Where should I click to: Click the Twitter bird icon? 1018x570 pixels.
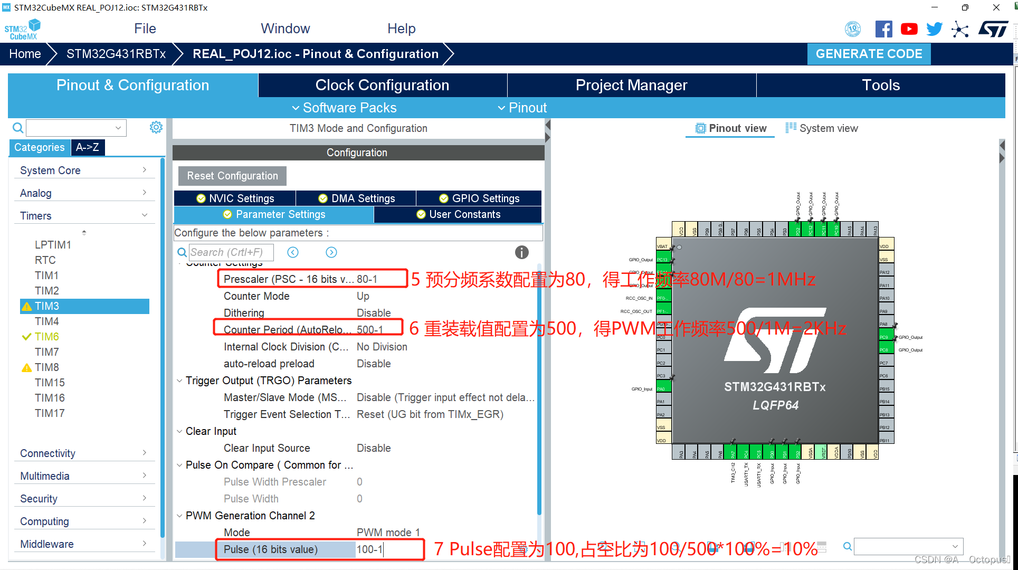(934, 29)
